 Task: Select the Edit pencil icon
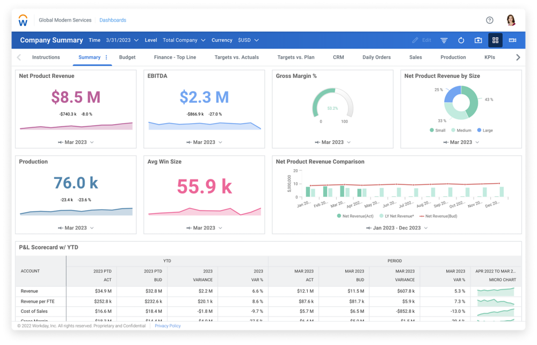[x=415, y=40]
